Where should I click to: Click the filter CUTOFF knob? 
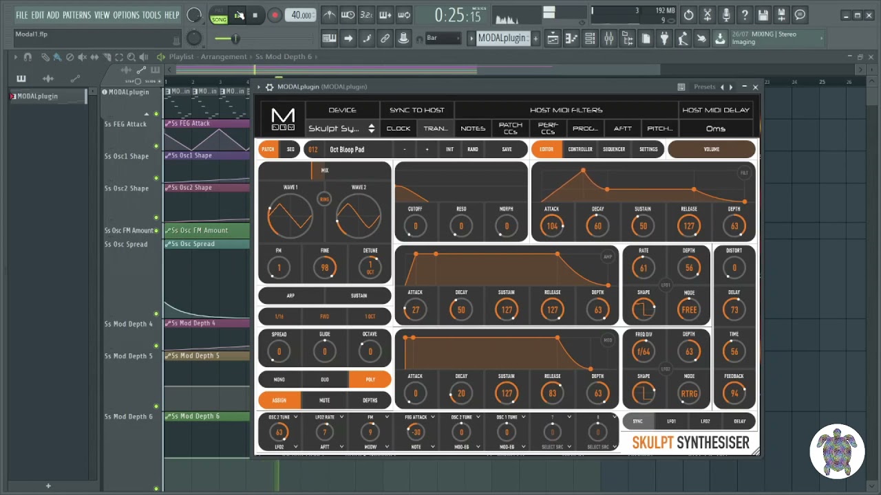415,225
